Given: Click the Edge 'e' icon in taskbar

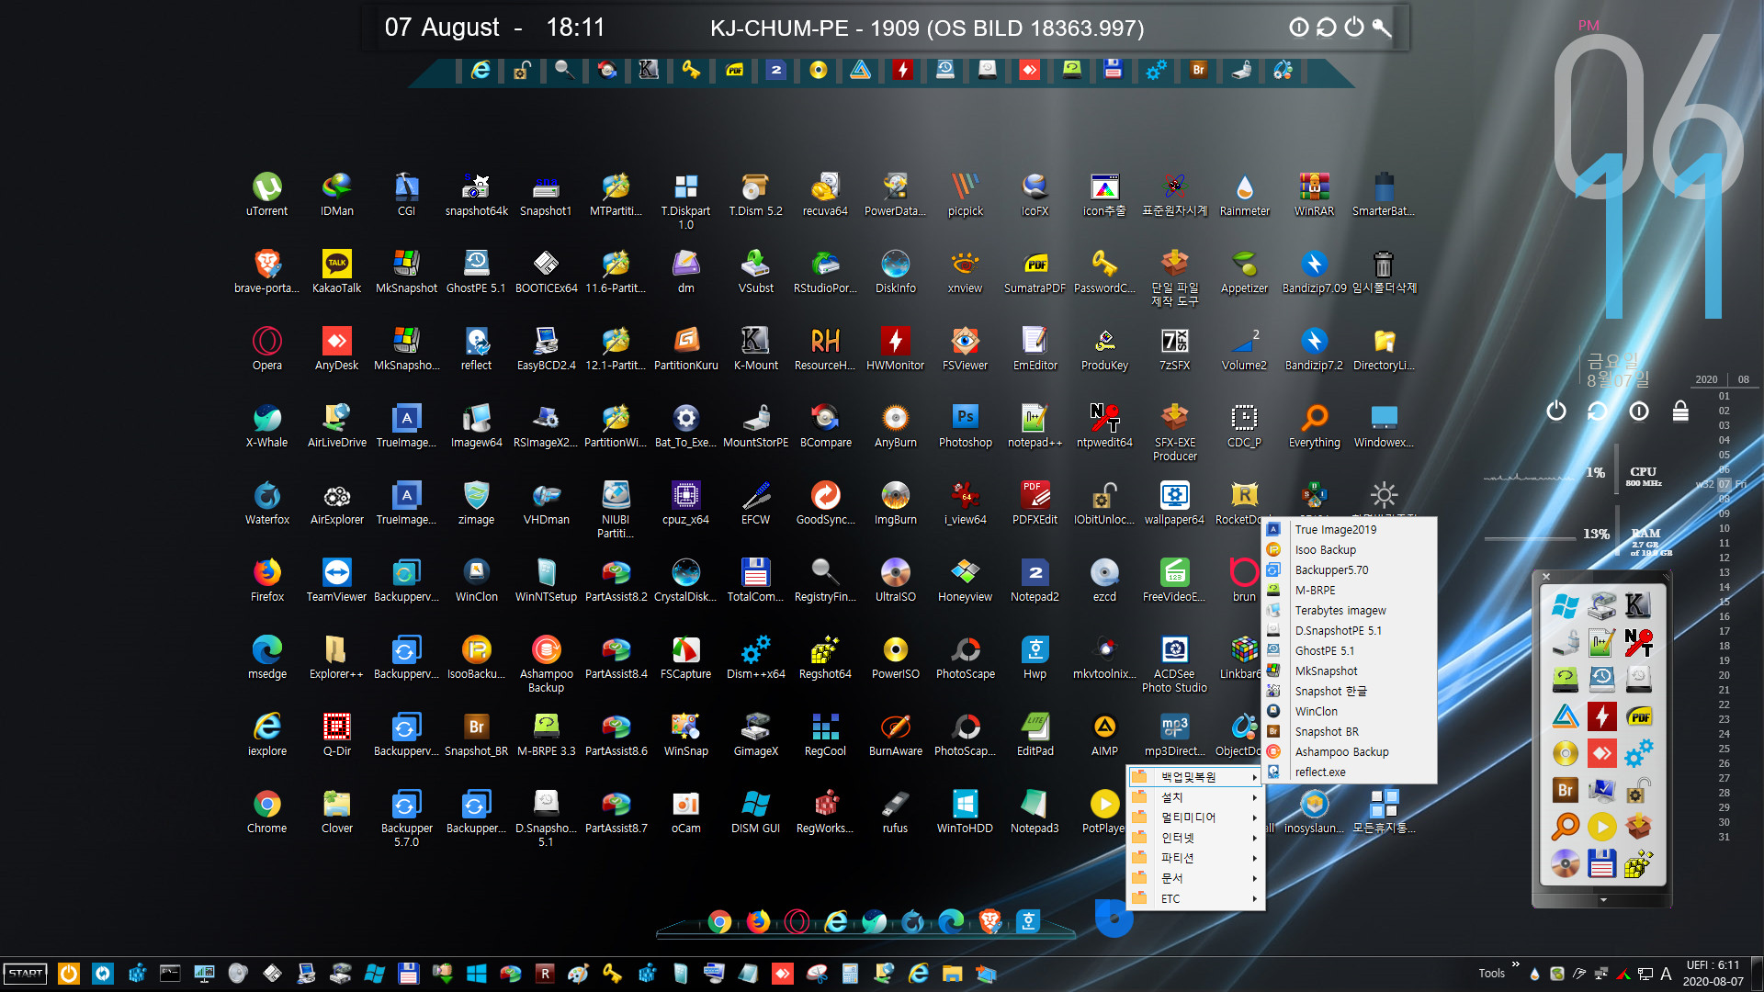Looking at the screenshot, I should coord(918,974).
